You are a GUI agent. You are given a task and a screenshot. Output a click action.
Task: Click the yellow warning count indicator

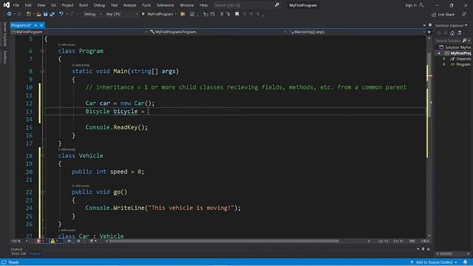[x=55, y=241]
